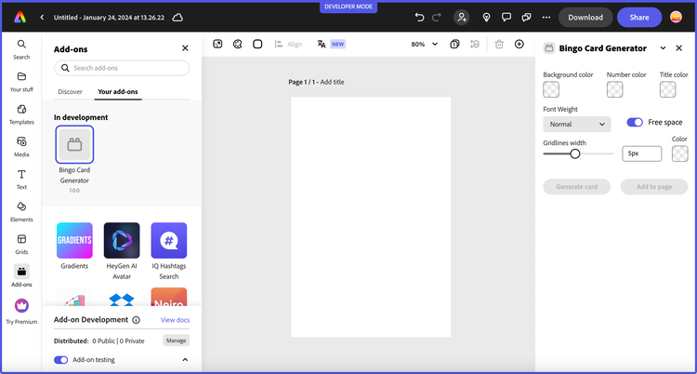Open the chat bubbles icon

point(526,18)
